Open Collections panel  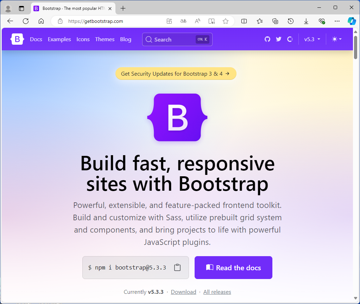(275, 21)
